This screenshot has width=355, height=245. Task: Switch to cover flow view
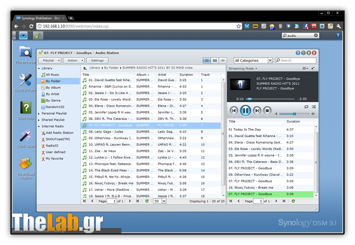223,60
